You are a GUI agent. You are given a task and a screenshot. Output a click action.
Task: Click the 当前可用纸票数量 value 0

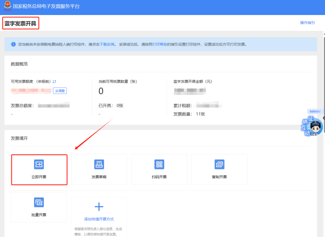click(101, 91)
